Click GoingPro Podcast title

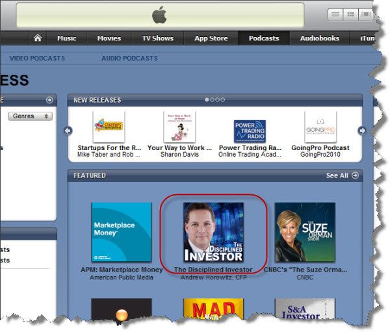pos(320,147)
